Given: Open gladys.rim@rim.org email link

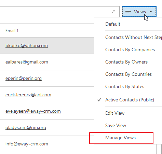Looking at the screenshot, I should [x=26, y=128].
